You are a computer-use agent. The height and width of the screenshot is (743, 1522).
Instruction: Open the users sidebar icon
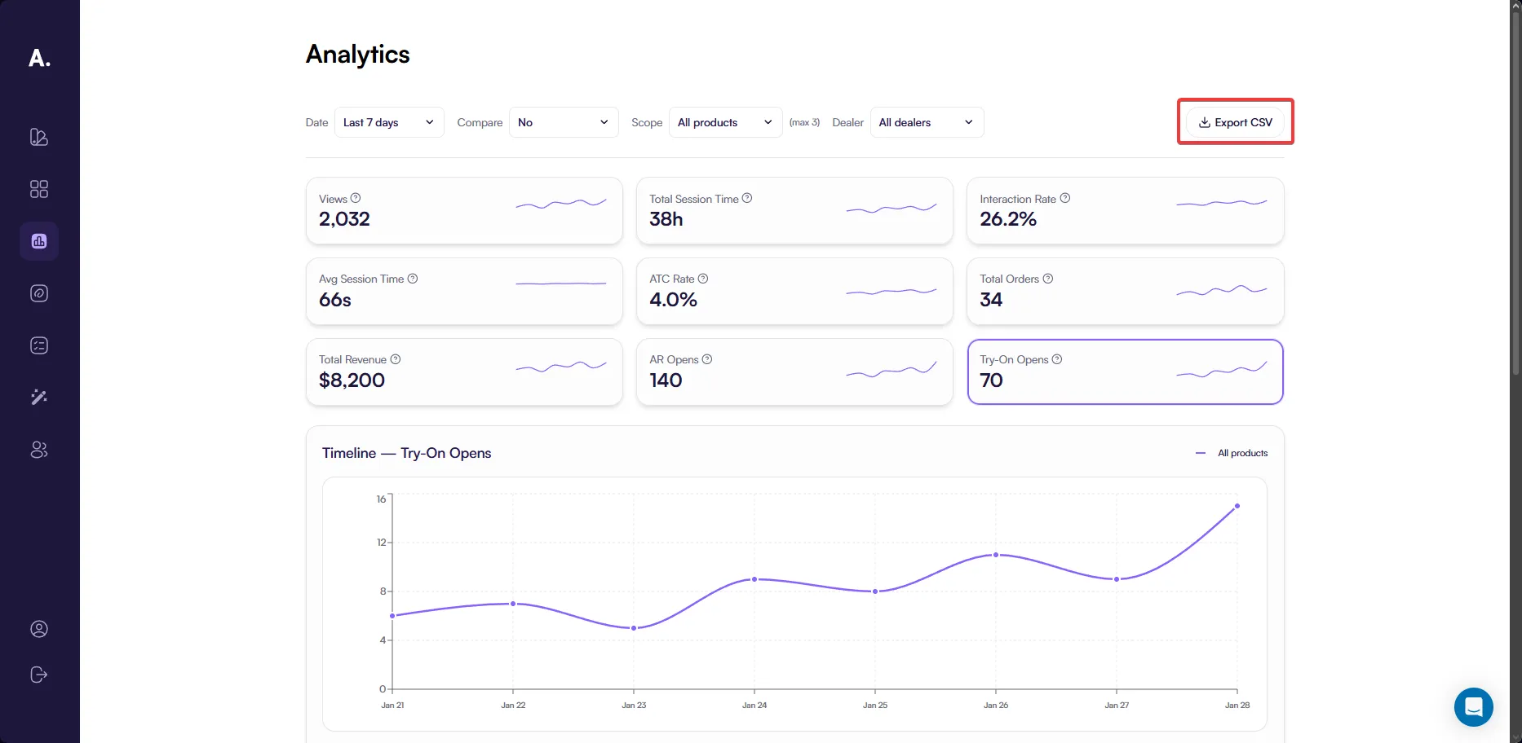(39, 450)
